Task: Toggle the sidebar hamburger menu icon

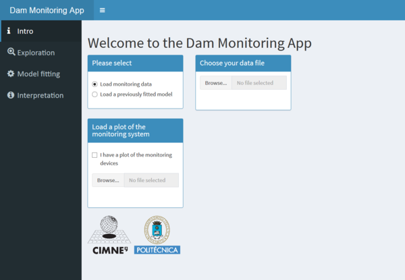Action: (x=103, y=10)
